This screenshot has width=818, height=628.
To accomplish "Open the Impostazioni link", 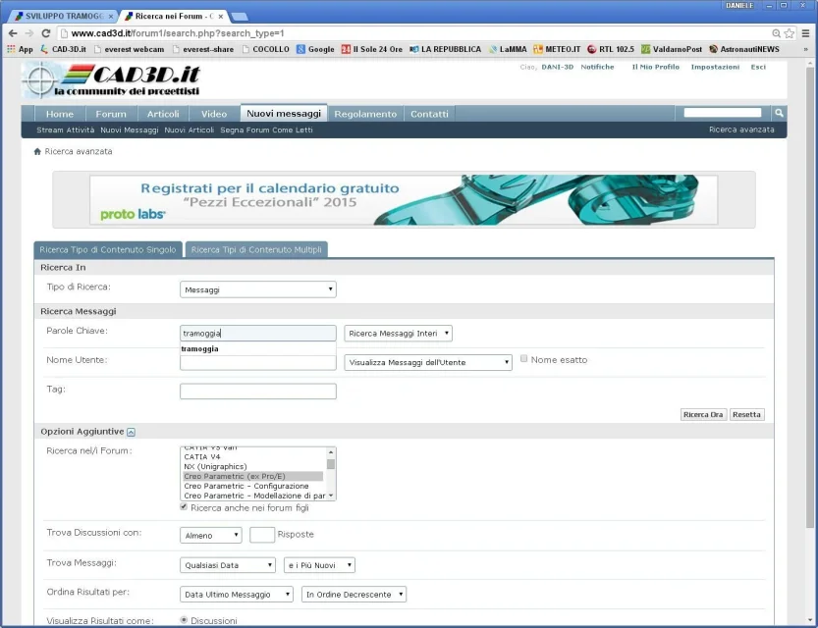I will pos(715,67).
